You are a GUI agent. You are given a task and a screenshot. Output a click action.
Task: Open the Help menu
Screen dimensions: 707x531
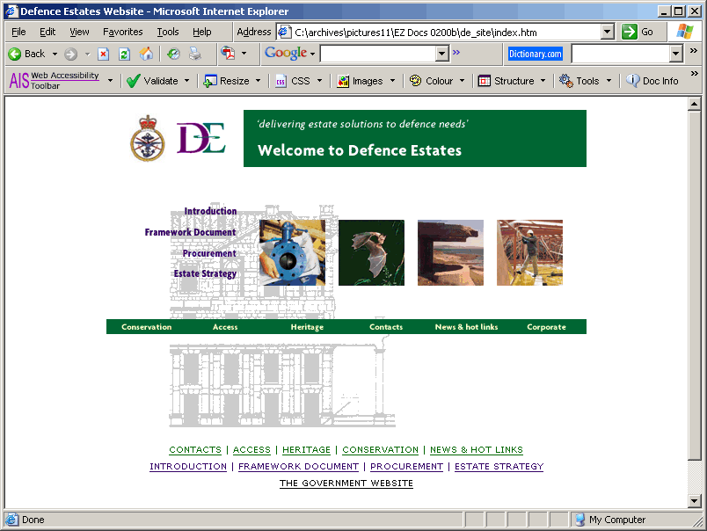pyautogui.click(x=202, y=32)
